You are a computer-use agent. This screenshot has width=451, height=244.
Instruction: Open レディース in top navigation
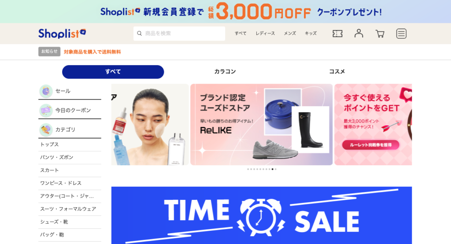pos(265,33)
